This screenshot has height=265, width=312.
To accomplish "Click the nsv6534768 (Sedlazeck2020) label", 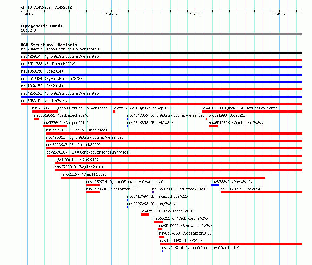I will point(186,233).
